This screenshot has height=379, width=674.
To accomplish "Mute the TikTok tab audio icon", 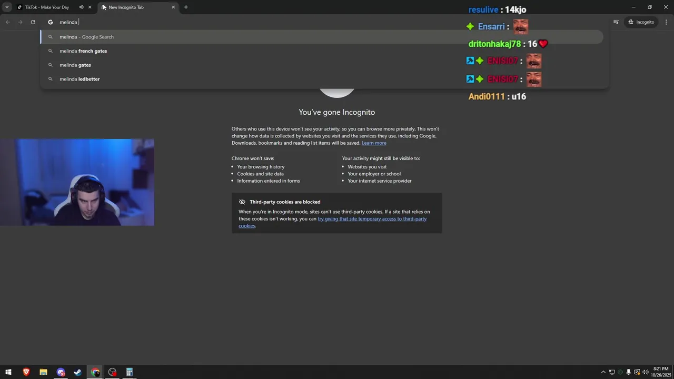I will point(81,7).
